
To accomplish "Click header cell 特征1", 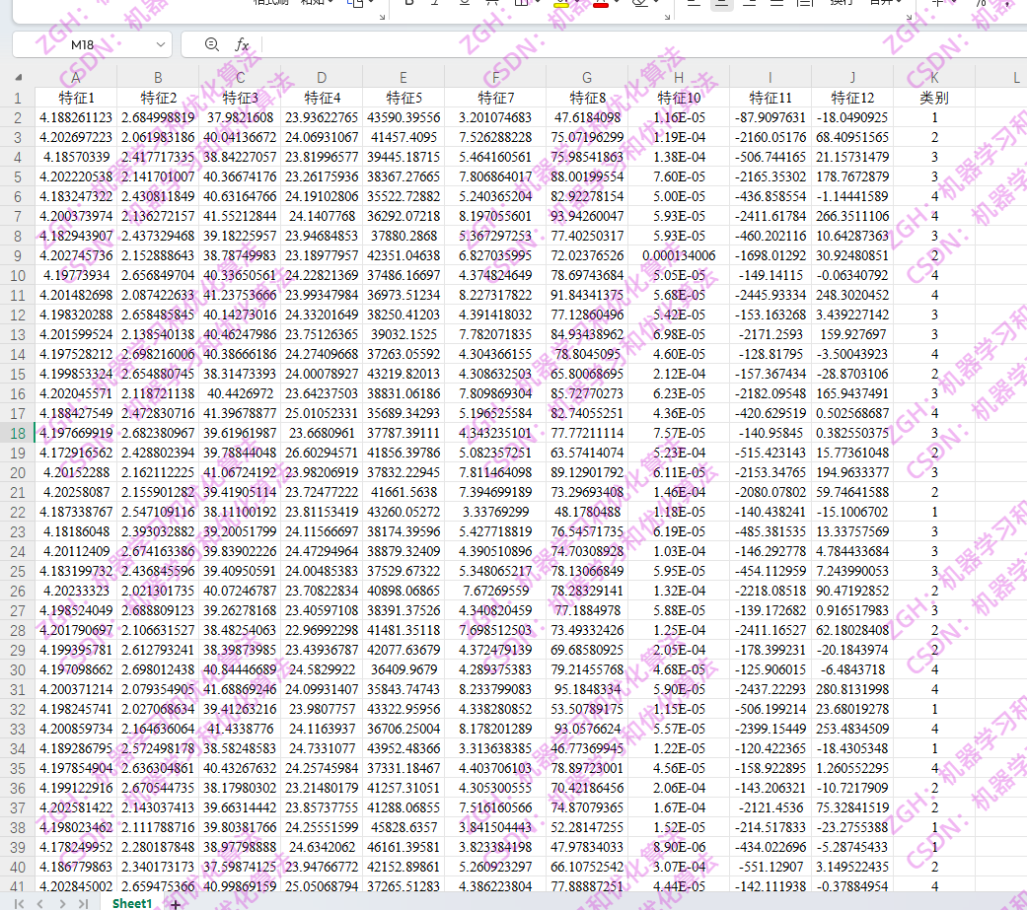I will 76,98.
